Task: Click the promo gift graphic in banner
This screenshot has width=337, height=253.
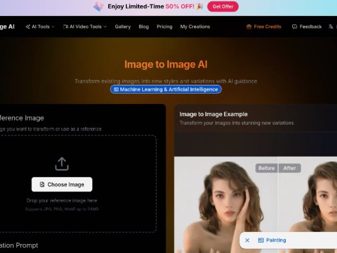Action: (x=99, y=6)
